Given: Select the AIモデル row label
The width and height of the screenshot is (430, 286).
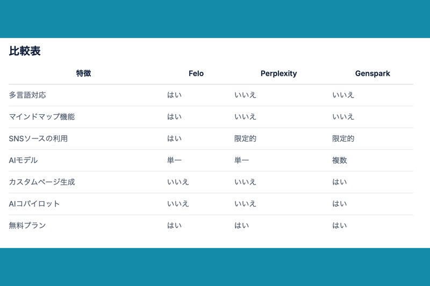Looking at the screenshot, I should 23,160.
